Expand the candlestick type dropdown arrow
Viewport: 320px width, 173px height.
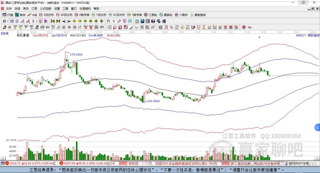(37, 21)
